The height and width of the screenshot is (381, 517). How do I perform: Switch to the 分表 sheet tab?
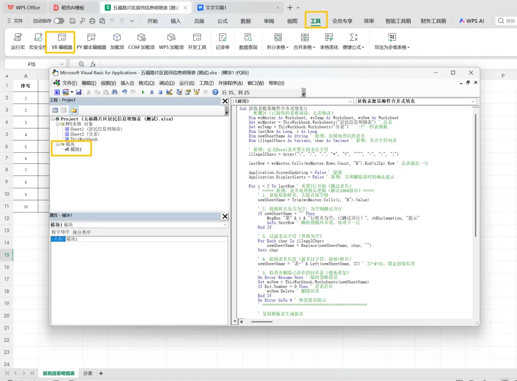coord(88,373)
